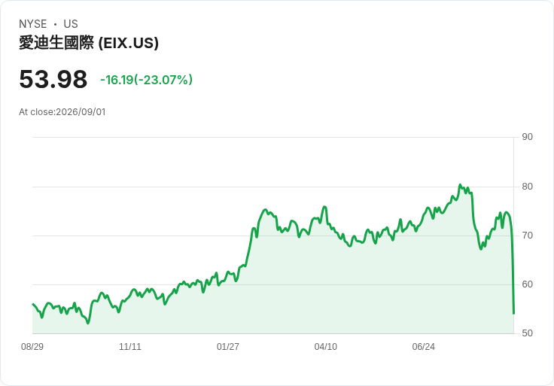Click the 50 price axis label

(527, 333)
